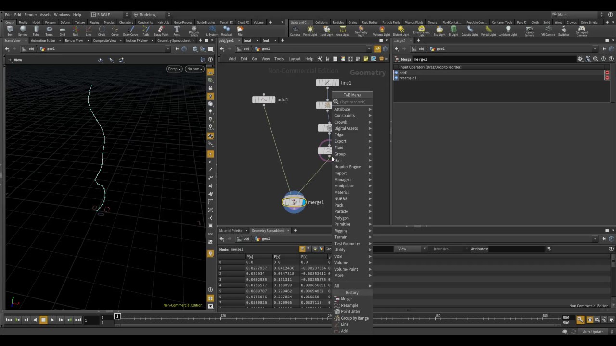Pick the Grid shelf tool

pos(62,31)
